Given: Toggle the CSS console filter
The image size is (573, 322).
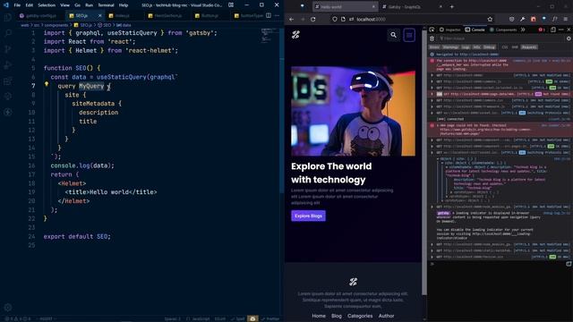Looking at the screenshot, I should click(505, 47).
